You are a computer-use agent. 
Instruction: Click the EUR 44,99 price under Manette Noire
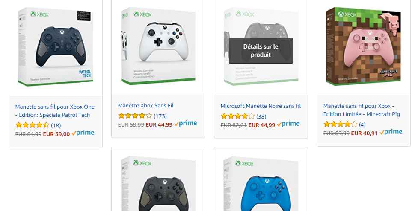point(262,125)
